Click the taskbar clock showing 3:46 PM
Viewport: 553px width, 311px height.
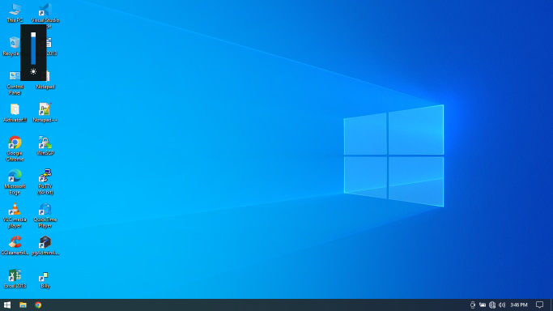click(x=518, y=305)
